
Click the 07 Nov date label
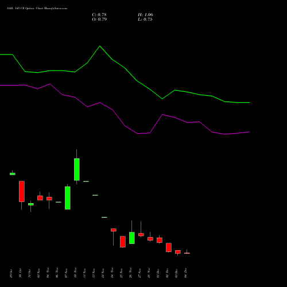click(66, 273)
